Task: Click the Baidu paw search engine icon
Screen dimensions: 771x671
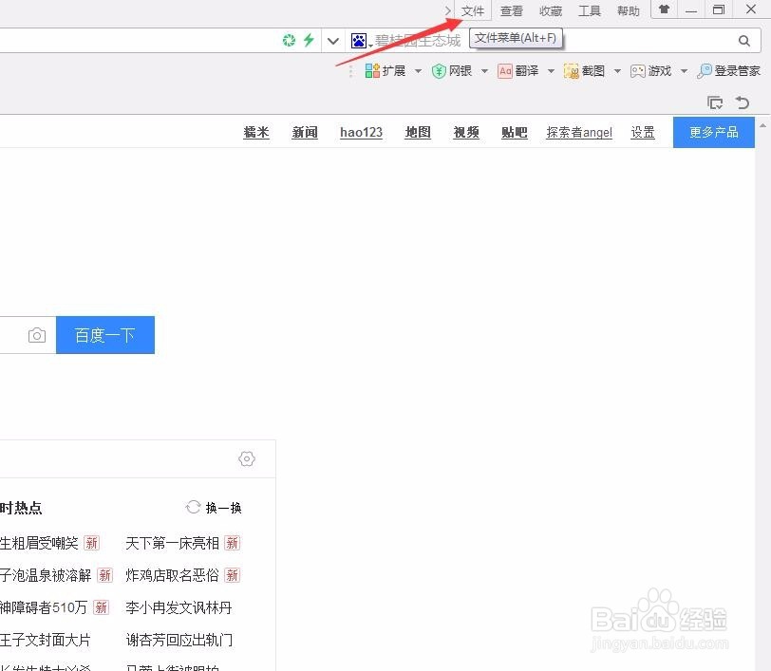Action: tap(359, 40)
